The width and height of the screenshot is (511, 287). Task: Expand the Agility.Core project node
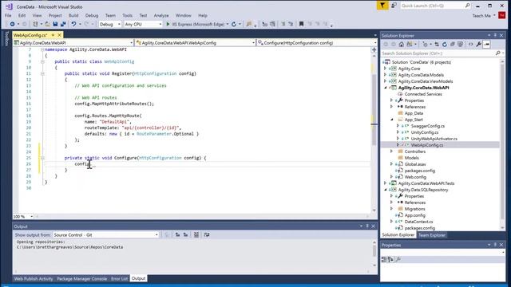(385, 69)
